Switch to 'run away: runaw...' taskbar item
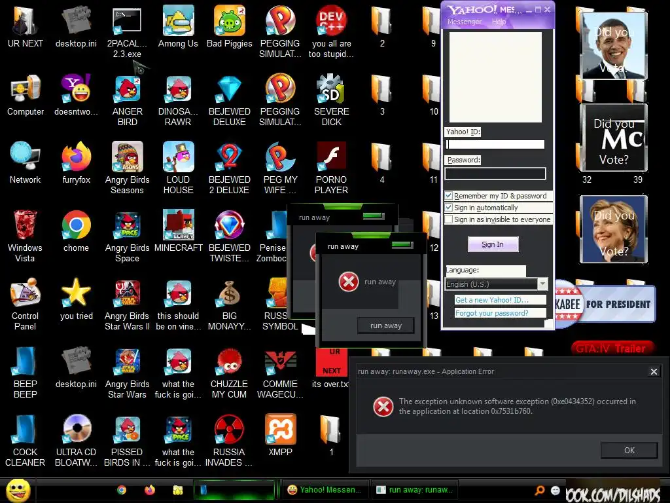The image size is (670, 503). [x=414, y=490]
